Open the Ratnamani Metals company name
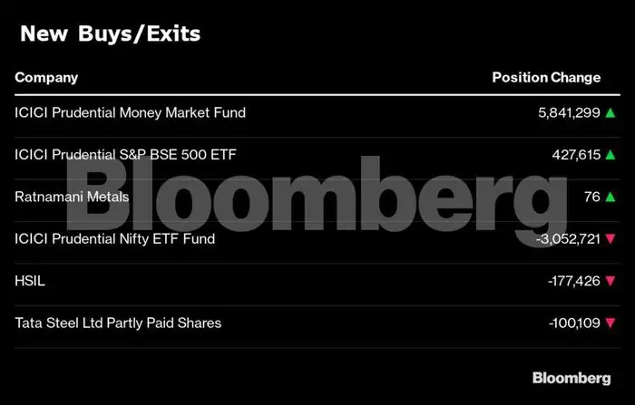The image size is (635, 405). coord(72,197)
